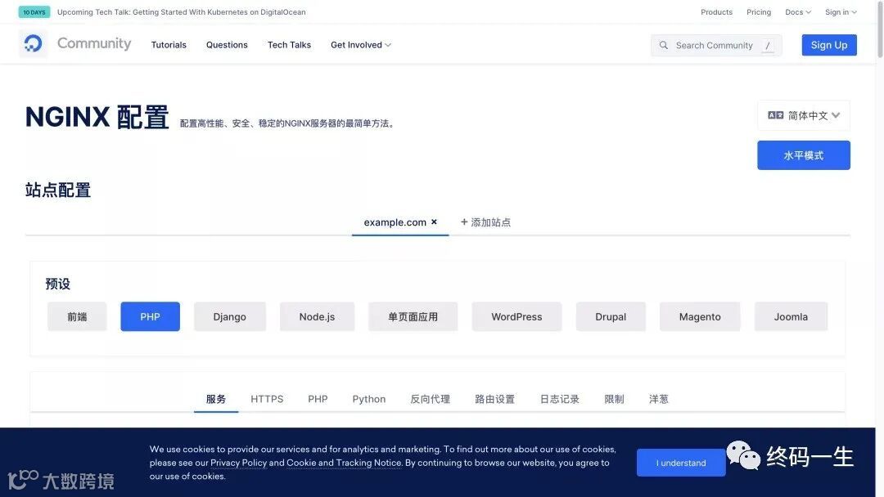This screenshot has height=497, width=884.
Task: Choose the Drupal preset
Action: coord(611,317)
